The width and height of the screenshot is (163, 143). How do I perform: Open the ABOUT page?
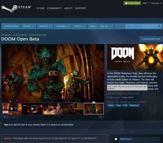tap(68, 8)
